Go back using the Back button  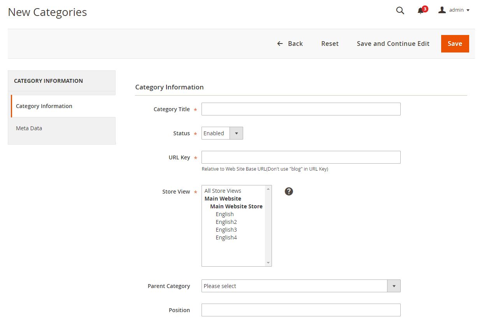pos(290,44)
